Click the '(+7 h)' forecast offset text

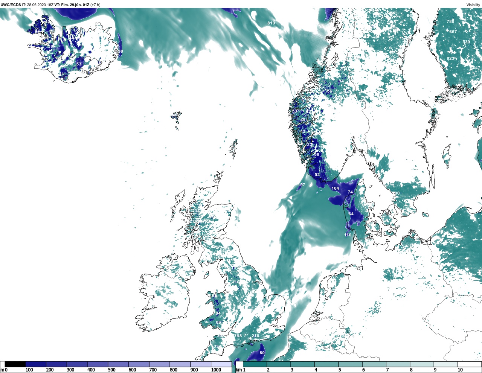point(95,5)
